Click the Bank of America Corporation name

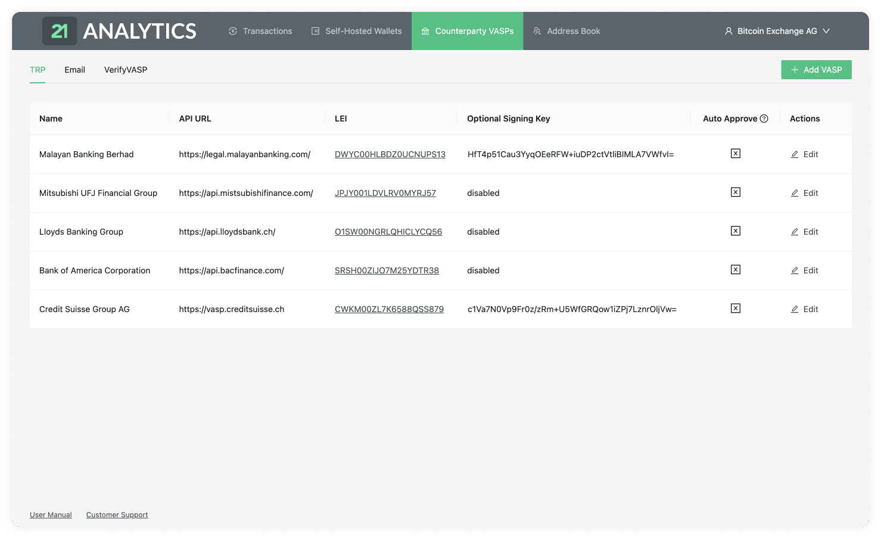point(95,270)
